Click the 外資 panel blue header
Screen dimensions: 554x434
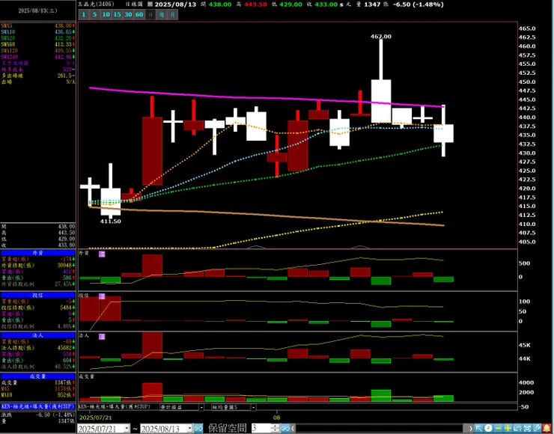click(37, 253)
